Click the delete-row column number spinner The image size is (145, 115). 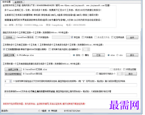click(86, 49)
